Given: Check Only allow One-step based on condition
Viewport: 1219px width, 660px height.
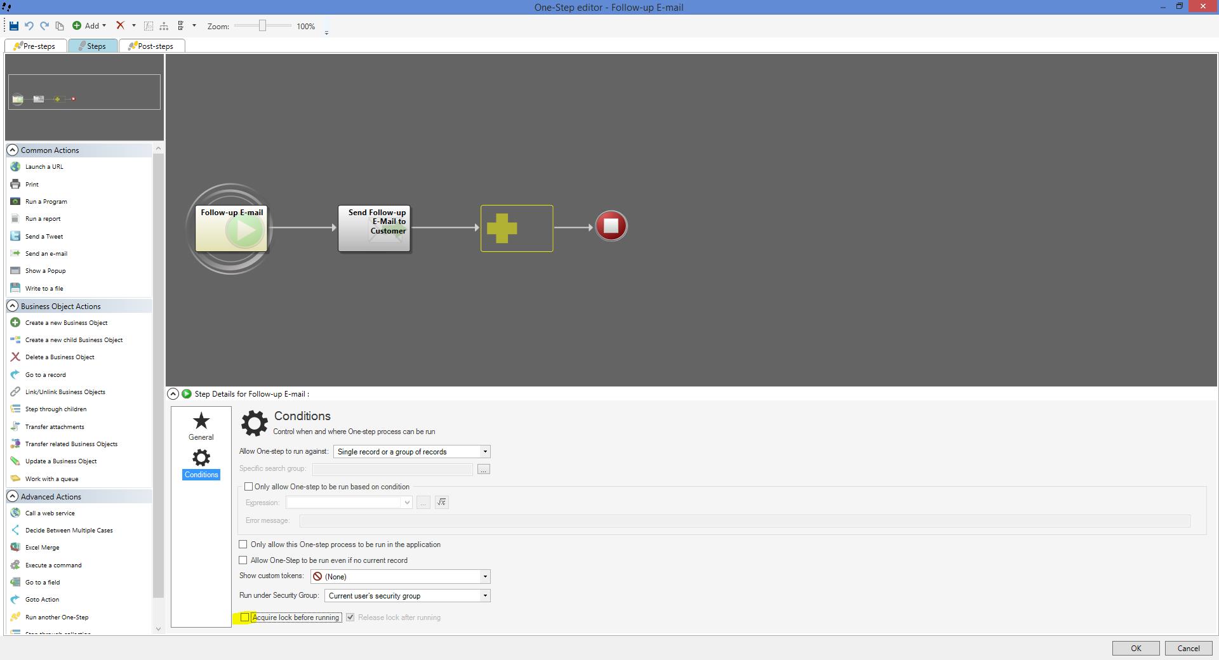Looking at the screenshot, I should [249, 487].
